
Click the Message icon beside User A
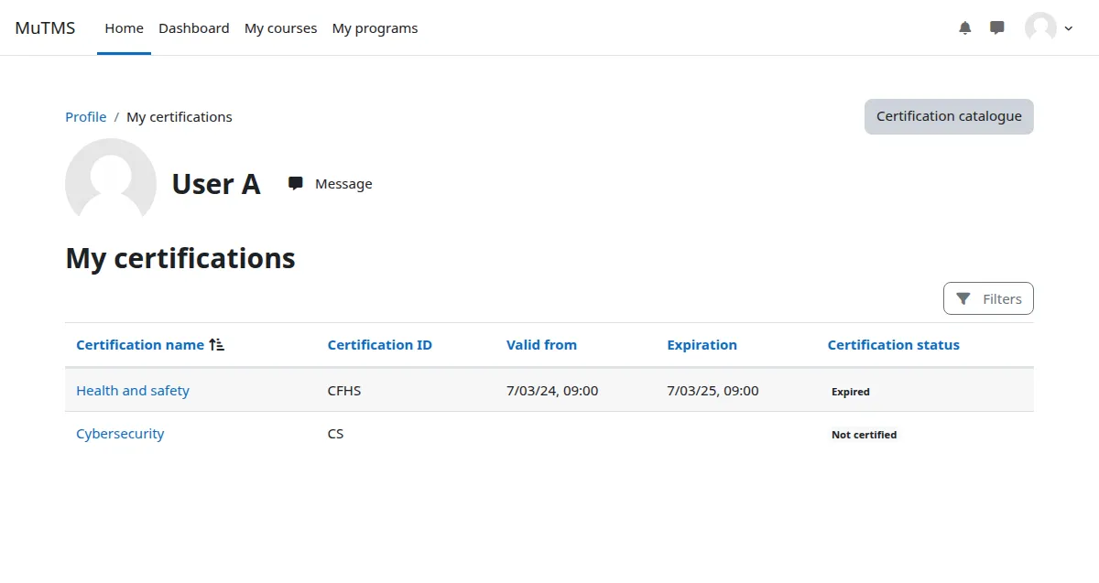click(295, 183)
